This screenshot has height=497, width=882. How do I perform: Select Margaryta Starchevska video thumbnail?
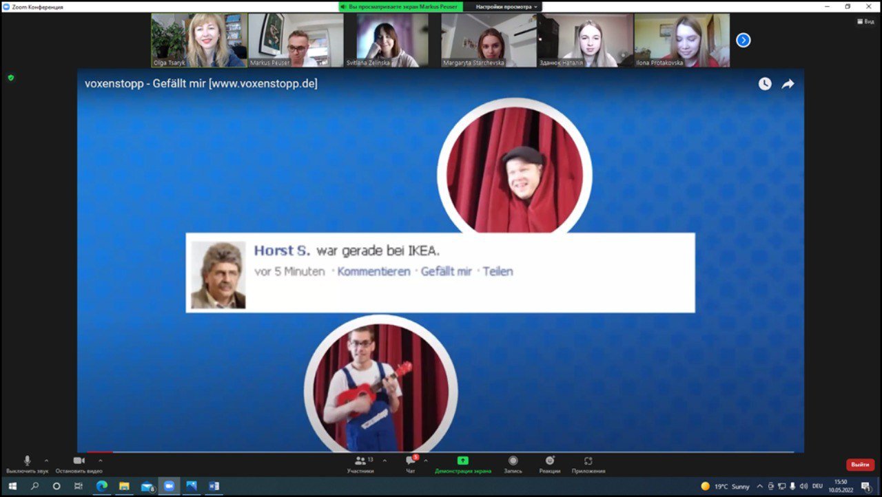[489, 40]
